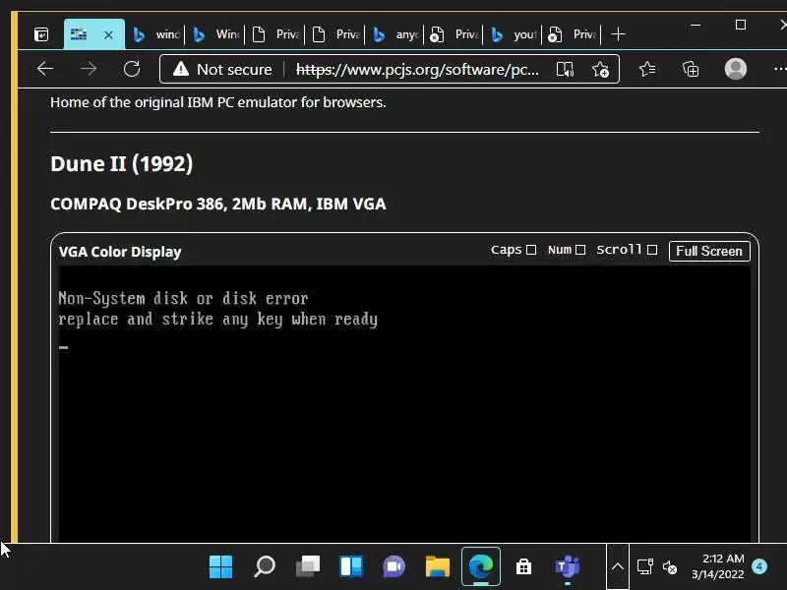Switch to the 'yout' Bing tab
The image size is (787, 590).
514,34
